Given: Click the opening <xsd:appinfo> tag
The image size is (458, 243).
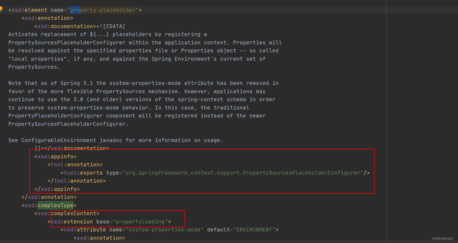Looking at the screenshot, I should coord(55,157).
